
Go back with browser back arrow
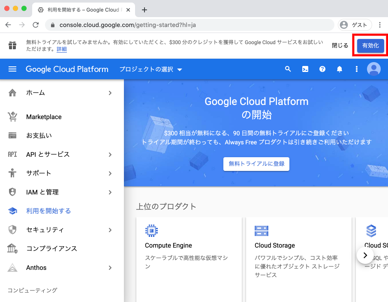8,25
